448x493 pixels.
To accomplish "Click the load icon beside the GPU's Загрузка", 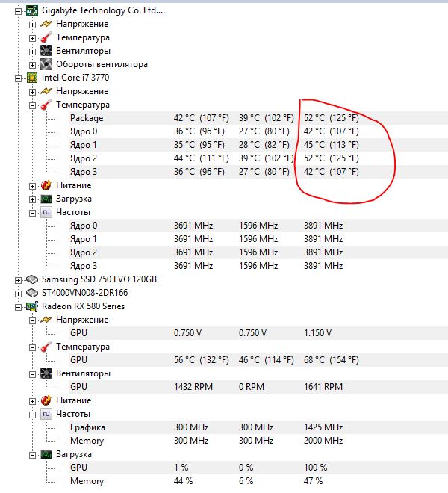I will pos(46,454).
